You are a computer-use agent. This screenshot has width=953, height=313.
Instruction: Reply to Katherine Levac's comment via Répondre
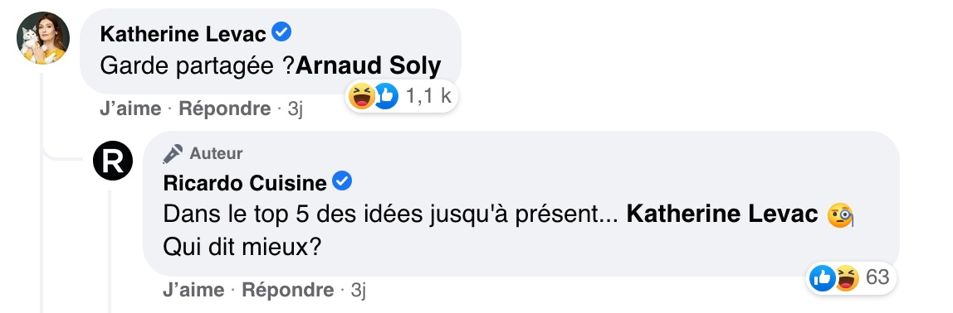(225, 109)
